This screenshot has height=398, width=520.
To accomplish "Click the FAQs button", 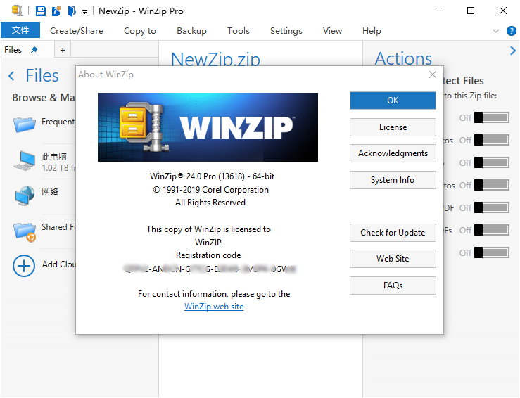I will coord(393,285).
